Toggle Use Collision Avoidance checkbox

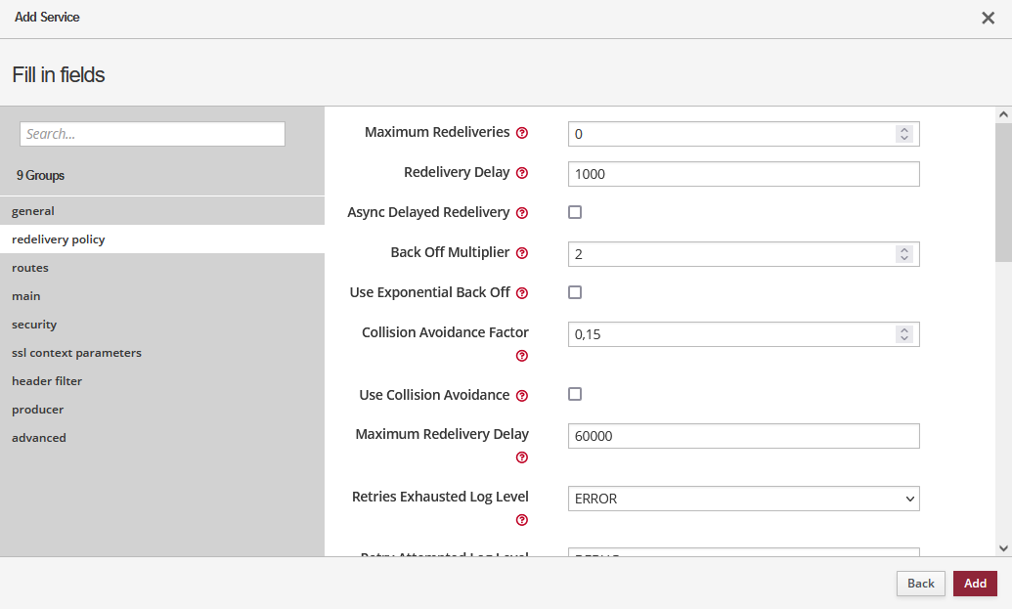tap(575, 394)
